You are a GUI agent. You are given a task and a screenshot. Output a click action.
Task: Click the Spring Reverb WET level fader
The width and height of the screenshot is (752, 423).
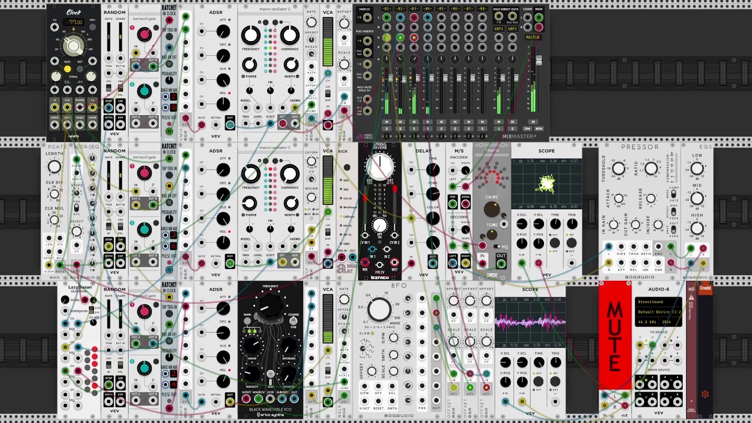pyautogui.click(x=394, y=189)
